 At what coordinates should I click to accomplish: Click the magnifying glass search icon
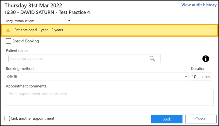[152, 59]
